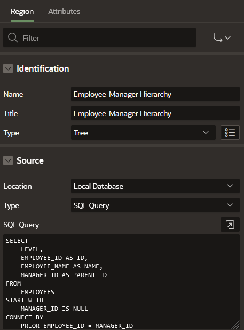Grab the SQL editor resize handle corner

[235, 325]
